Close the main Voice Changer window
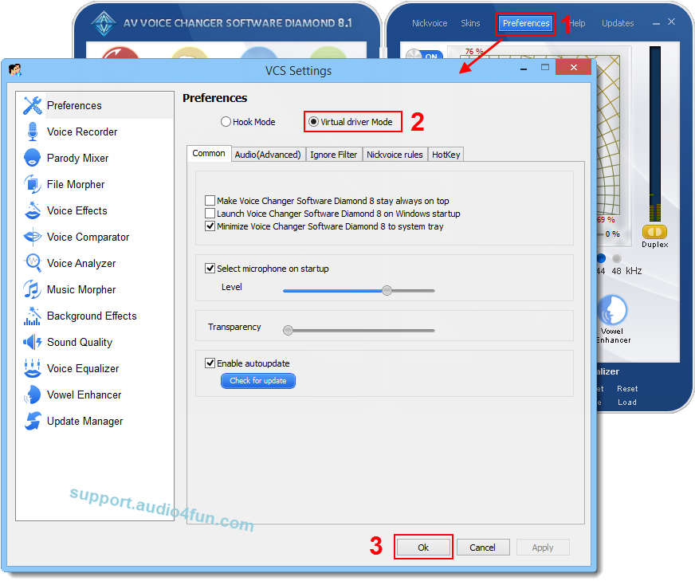Screen dimensions: 695x581 [x=672, y=22]
